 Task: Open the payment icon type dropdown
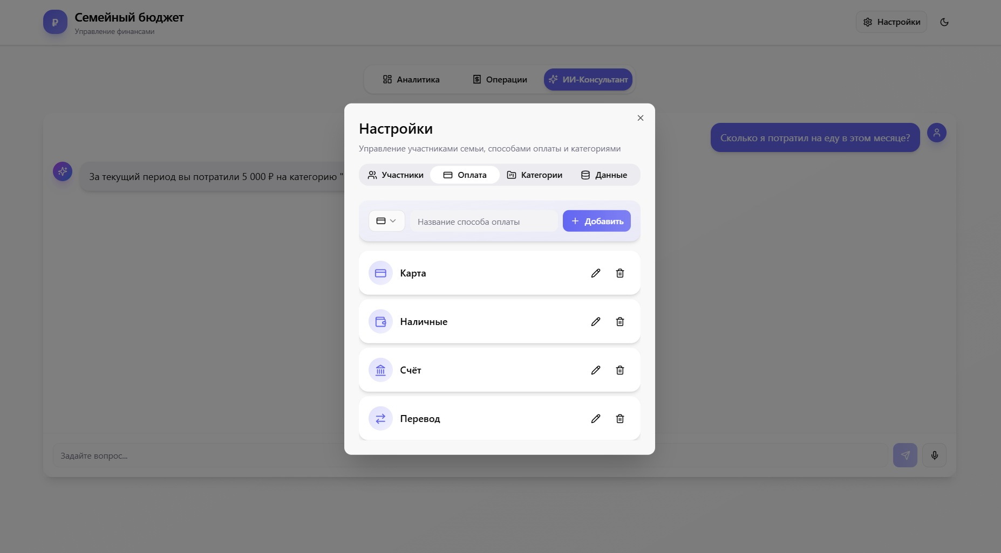tap(386, 221)
